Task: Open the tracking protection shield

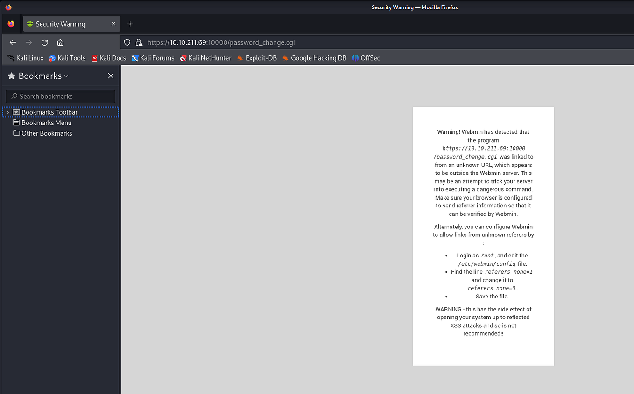Action: 127,42
